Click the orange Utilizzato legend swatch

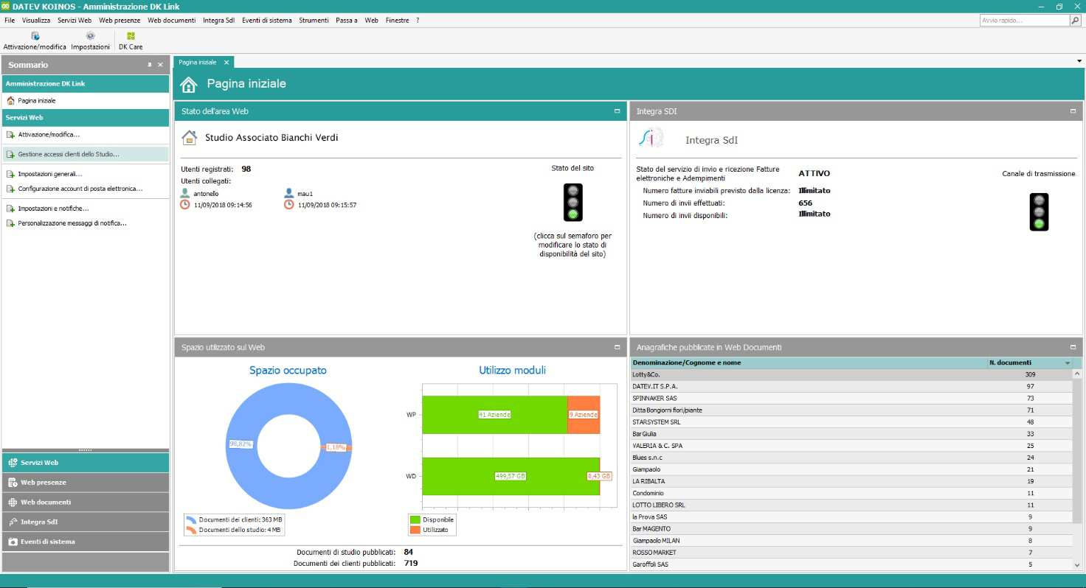click(x=415, y=530)
